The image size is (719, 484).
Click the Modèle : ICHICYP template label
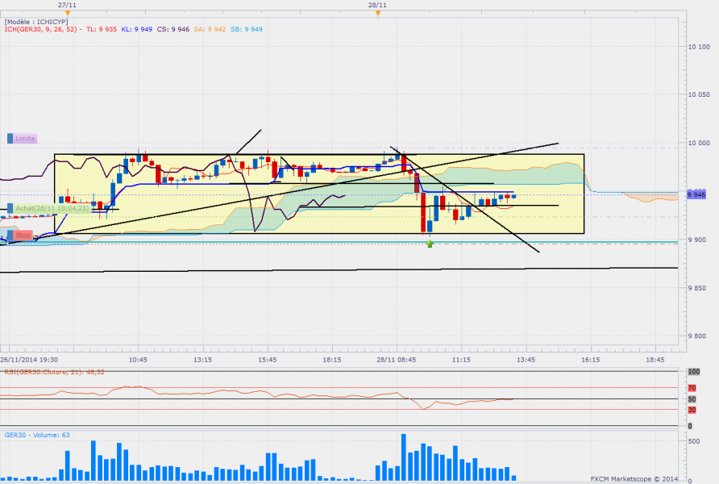[x=36, y=21]
